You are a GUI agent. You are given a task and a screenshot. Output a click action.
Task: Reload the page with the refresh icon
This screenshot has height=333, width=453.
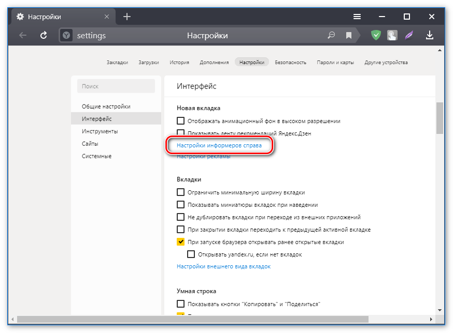click(44, 35)
